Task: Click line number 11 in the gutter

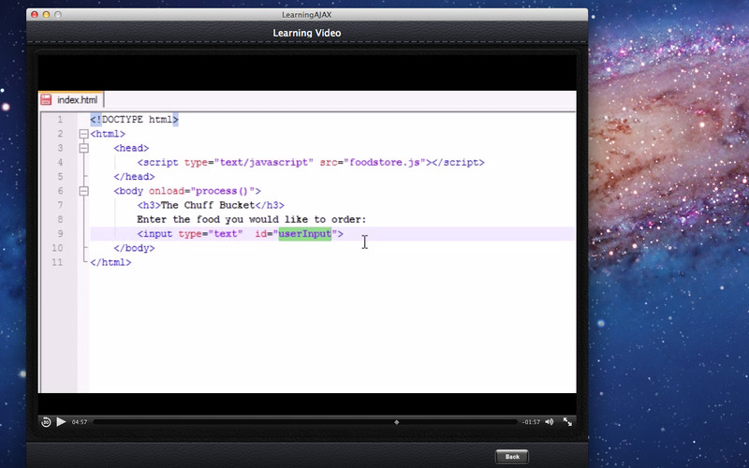Action: 57,262
